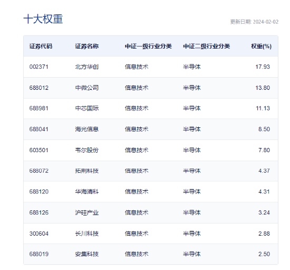The height and width of the screenshot is (270, 290).
Task: Choose stock code 688120
Action: click(39, 191)
